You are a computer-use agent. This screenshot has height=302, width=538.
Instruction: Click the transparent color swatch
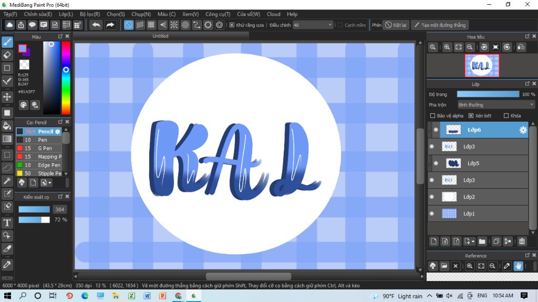24,64
